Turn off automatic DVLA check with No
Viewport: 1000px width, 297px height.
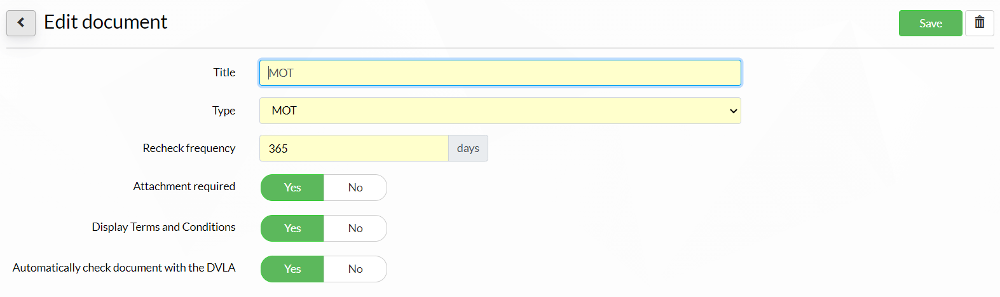(355, 269)
